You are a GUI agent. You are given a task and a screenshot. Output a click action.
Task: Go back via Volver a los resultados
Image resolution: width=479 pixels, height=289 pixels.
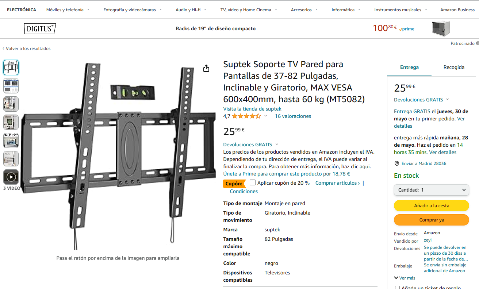(26, 49)
